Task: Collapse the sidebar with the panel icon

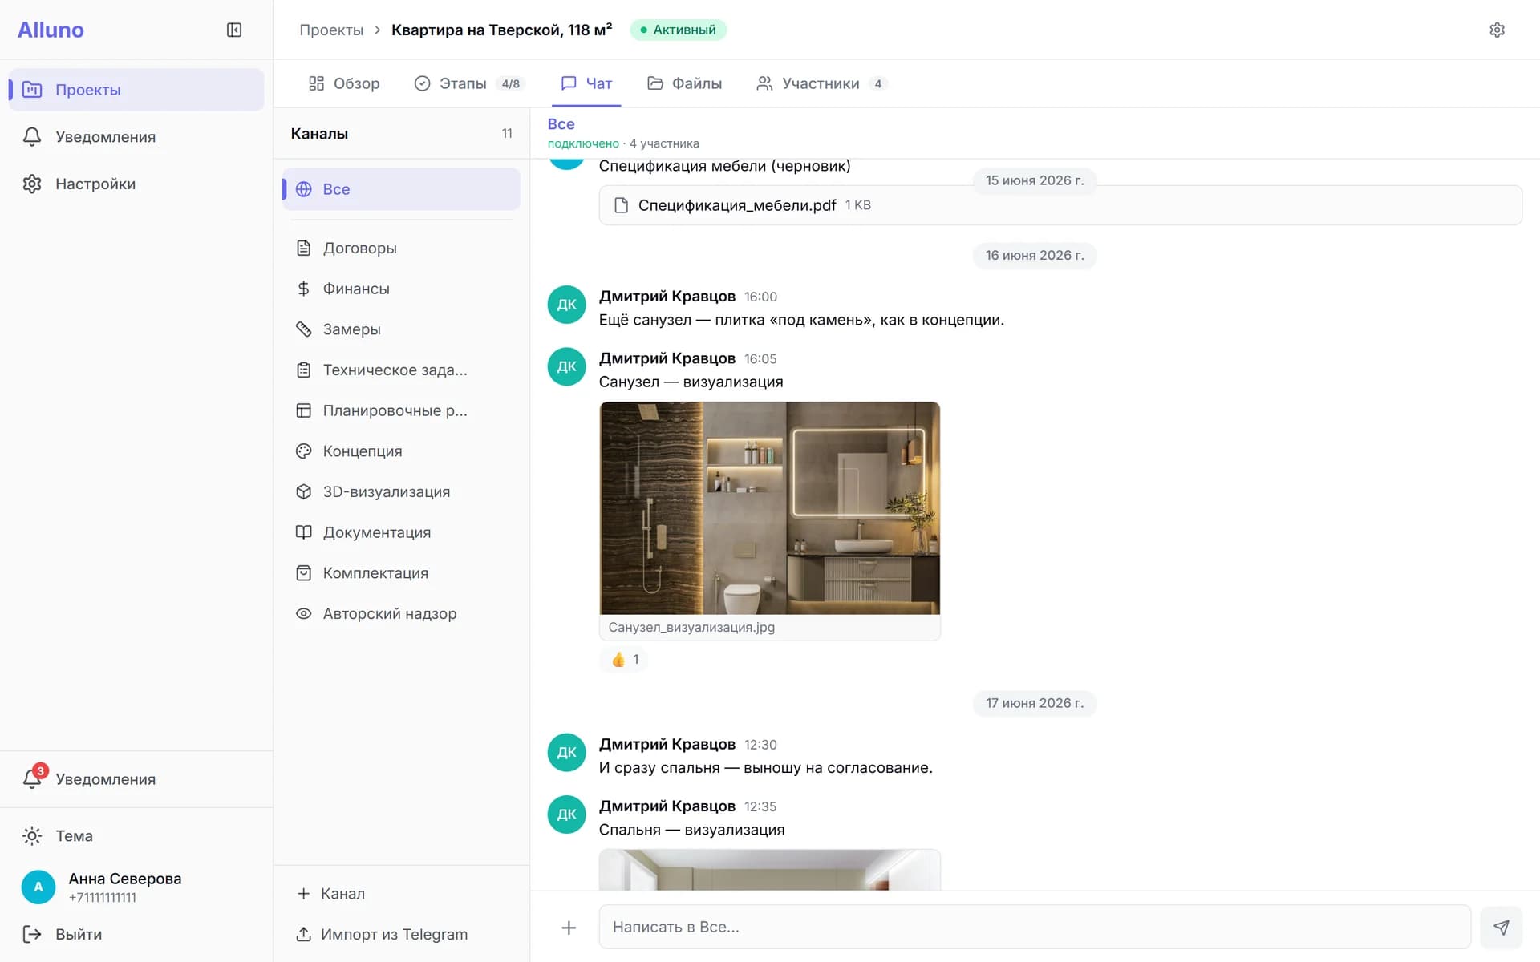Action: pos(234,30)
